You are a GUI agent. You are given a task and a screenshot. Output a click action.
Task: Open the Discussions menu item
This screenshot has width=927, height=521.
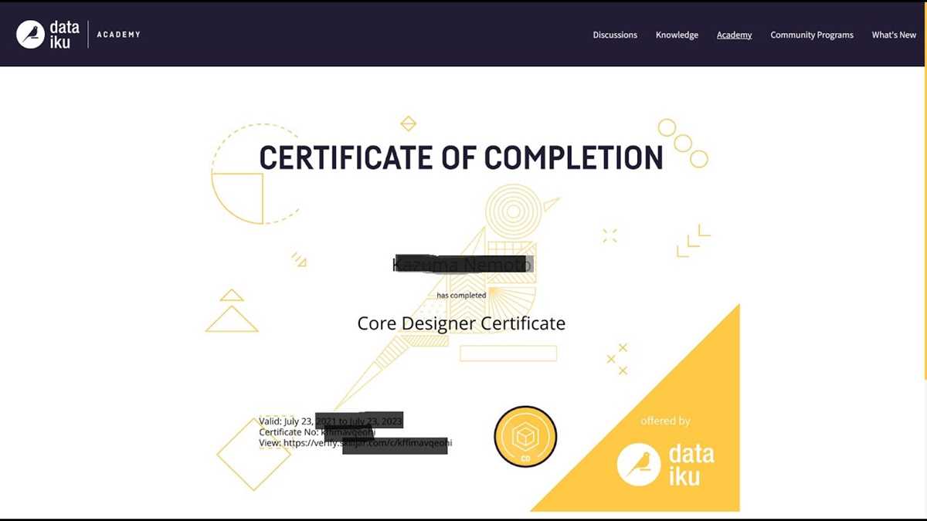pyautogui.click(x=615, y=35)
